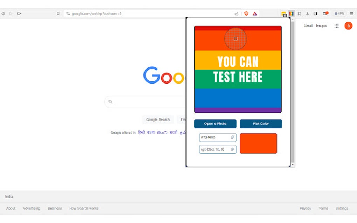Open the Brave Shields lion icon
This screenshot has width=357, height=223.
246,14
